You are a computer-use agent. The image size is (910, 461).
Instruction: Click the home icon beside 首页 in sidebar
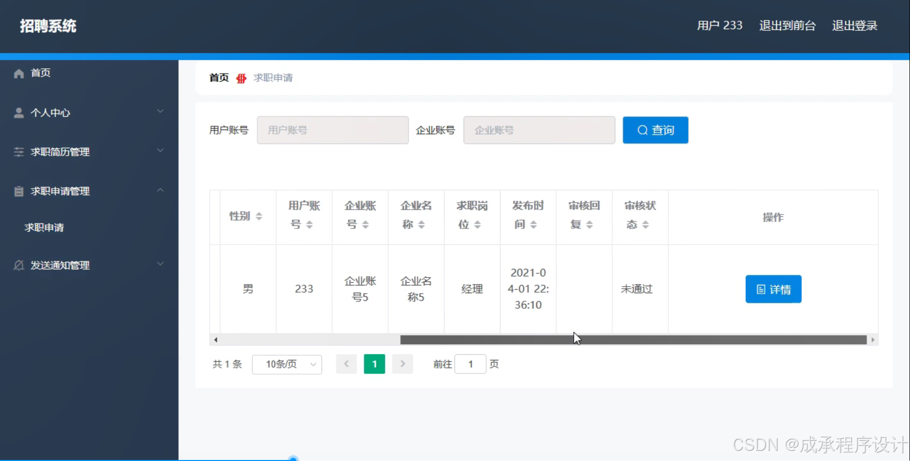(x=19, y=73)
